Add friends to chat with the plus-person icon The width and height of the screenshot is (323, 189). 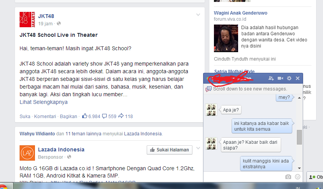pos(271,78)
